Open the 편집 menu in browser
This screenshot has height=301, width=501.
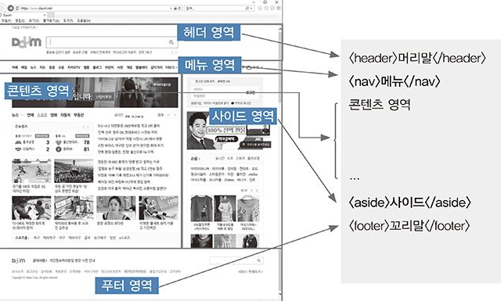pyautogui.click(x=20, y=20)
